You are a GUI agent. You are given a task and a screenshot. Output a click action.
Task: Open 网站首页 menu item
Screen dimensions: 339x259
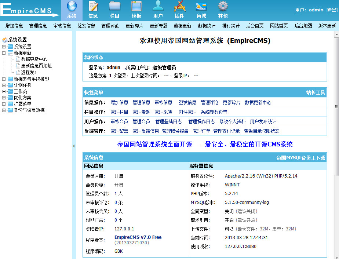point(279,26)
